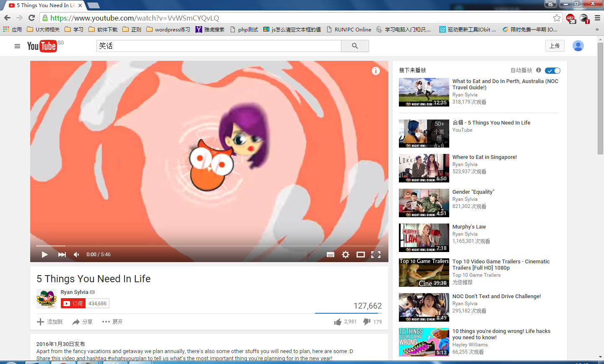The image size is (604, 364).
Task: Mute the video volume speaker icon
Action: (76, 255)
